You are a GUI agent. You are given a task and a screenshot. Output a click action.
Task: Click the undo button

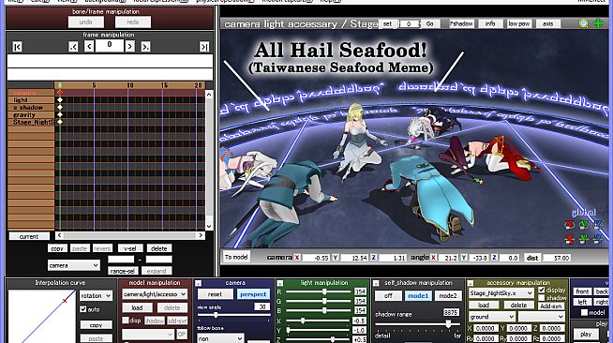(86, 22)
